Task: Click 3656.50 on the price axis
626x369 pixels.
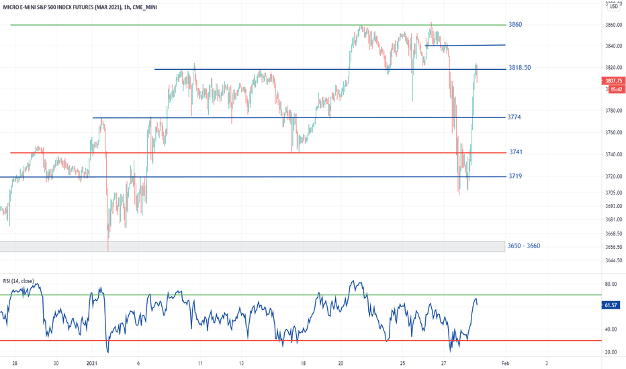Action: (x=614, y=248)
